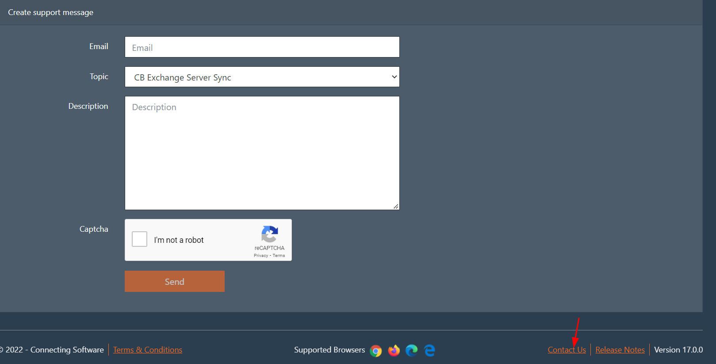Viewport: 716px width, 364px height.
Task: Click the Firefox browser icon
Action: [x=394, y=350]
